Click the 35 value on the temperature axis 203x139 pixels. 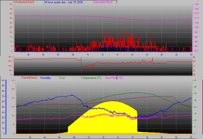[195, 87]
